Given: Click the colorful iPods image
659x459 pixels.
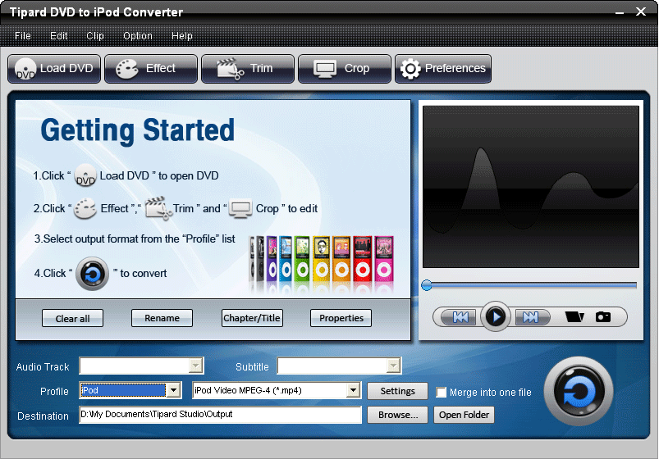Looking at the screenshot, I should click(x=321, y=264).
